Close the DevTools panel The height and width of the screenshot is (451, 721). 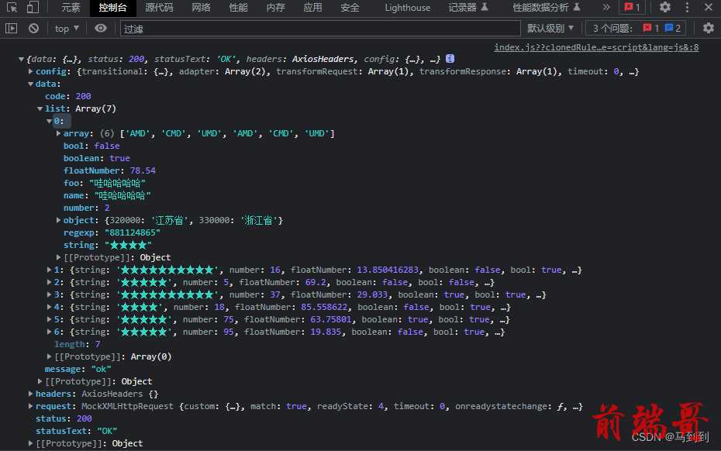click(709, 7)
